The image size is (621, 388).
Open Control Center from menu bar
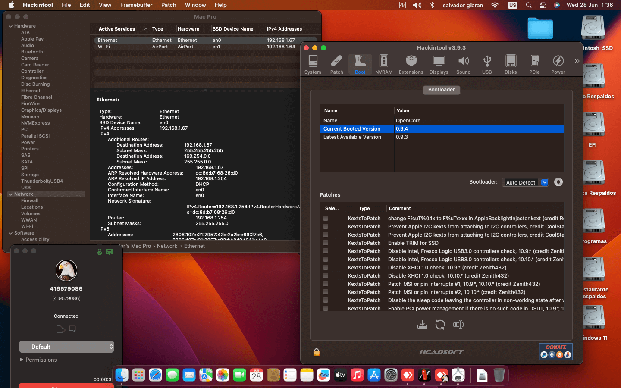tap(543, 5)
